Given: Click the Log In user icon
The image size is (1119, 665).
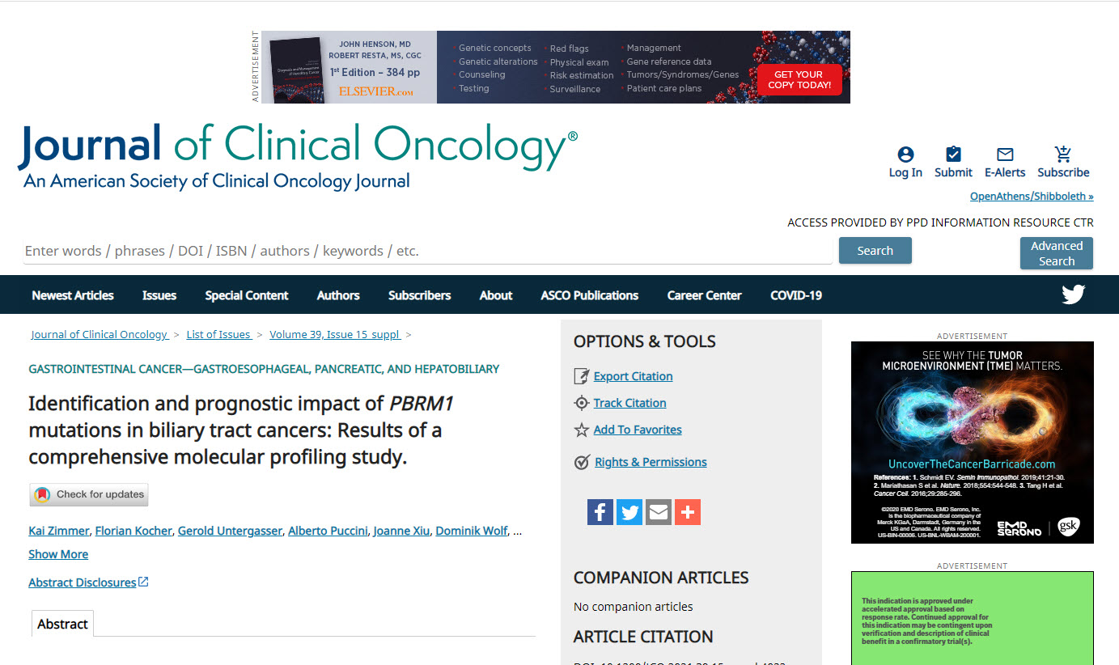Looking at the screenshot, I should pyautogui.click(x=905, y=155).
